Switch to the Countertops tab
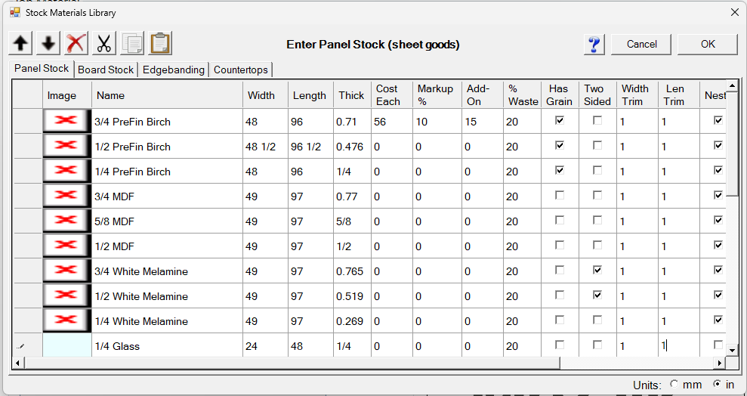This screenshot has width=747, height=396. pyautogui.click(x=241, y=70)
